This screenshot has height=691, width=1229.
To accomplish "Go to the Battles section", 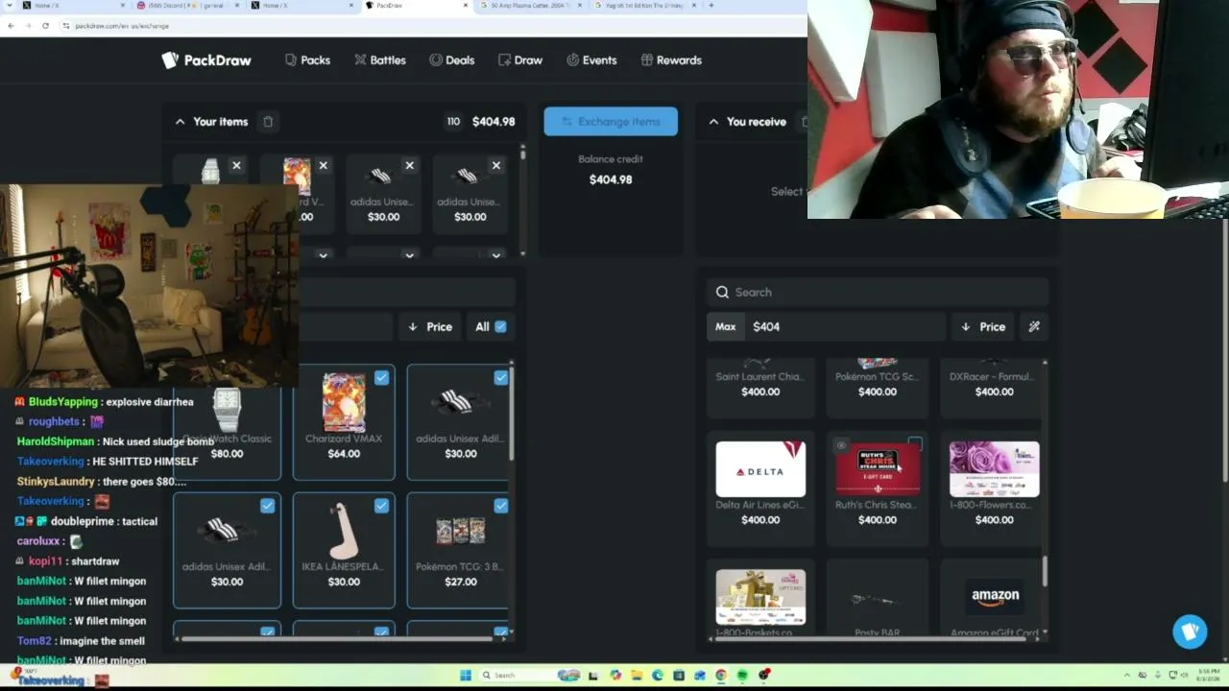I will 380,60.
